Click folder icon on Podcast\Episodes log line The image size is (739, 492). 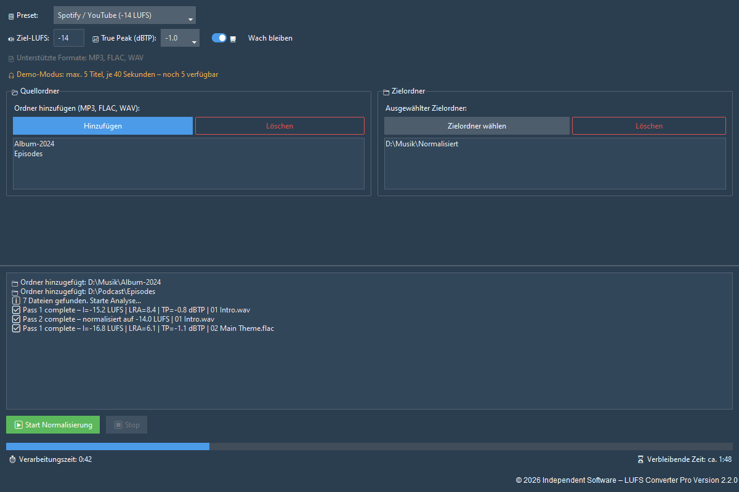tap(15, 292)
